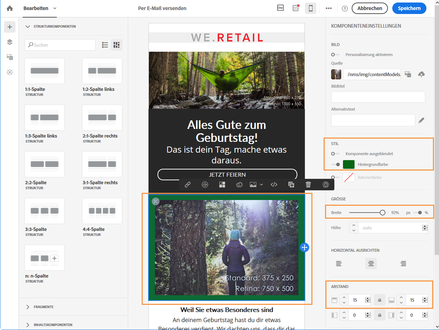
Task: Click the left spacing stepper arrows
Action: (344, 315)
